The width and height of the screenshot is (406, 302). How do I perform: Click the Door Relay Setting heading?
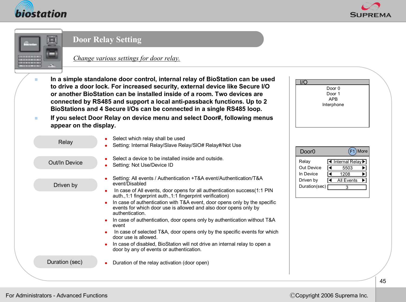pos(107,40)
